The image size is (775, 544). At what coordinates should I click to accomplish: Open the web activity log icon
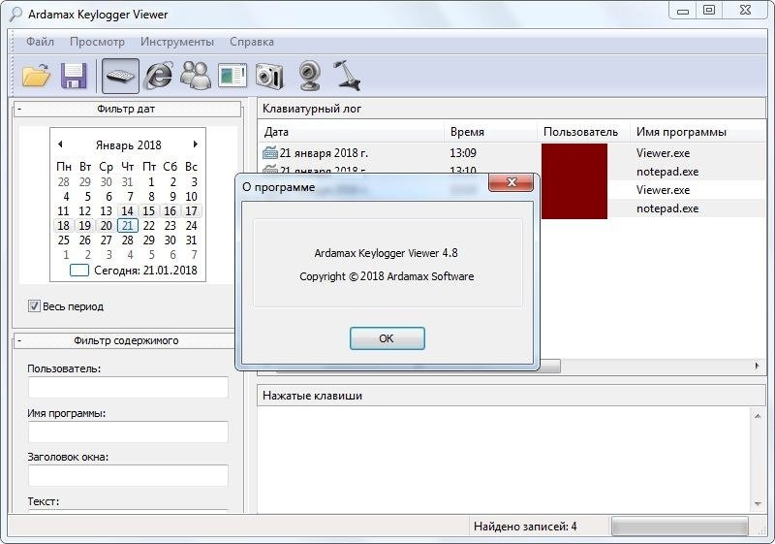158,76
